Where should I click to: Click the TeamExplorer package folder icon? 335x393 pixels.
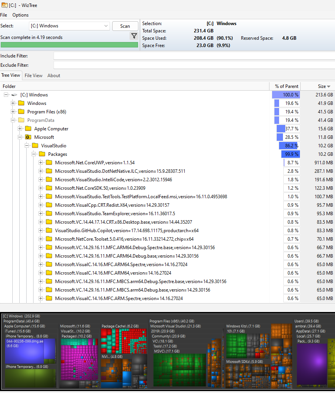pos(49,214)
